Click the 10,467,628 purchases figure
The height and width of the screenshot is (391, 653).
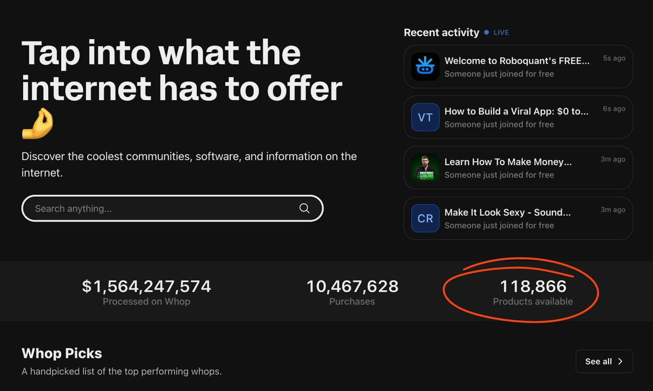[x=352, y=286]
